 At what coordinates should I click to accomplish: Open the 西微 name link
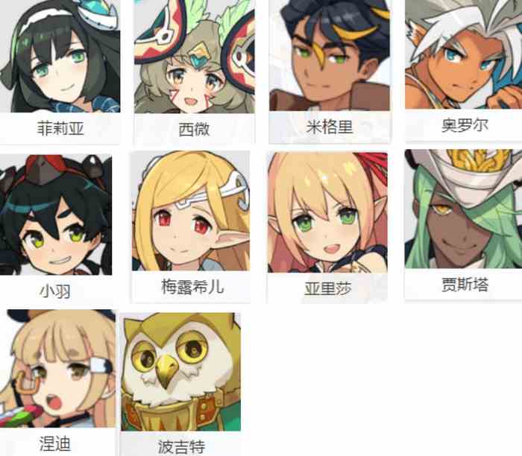(x=194, y=130)
